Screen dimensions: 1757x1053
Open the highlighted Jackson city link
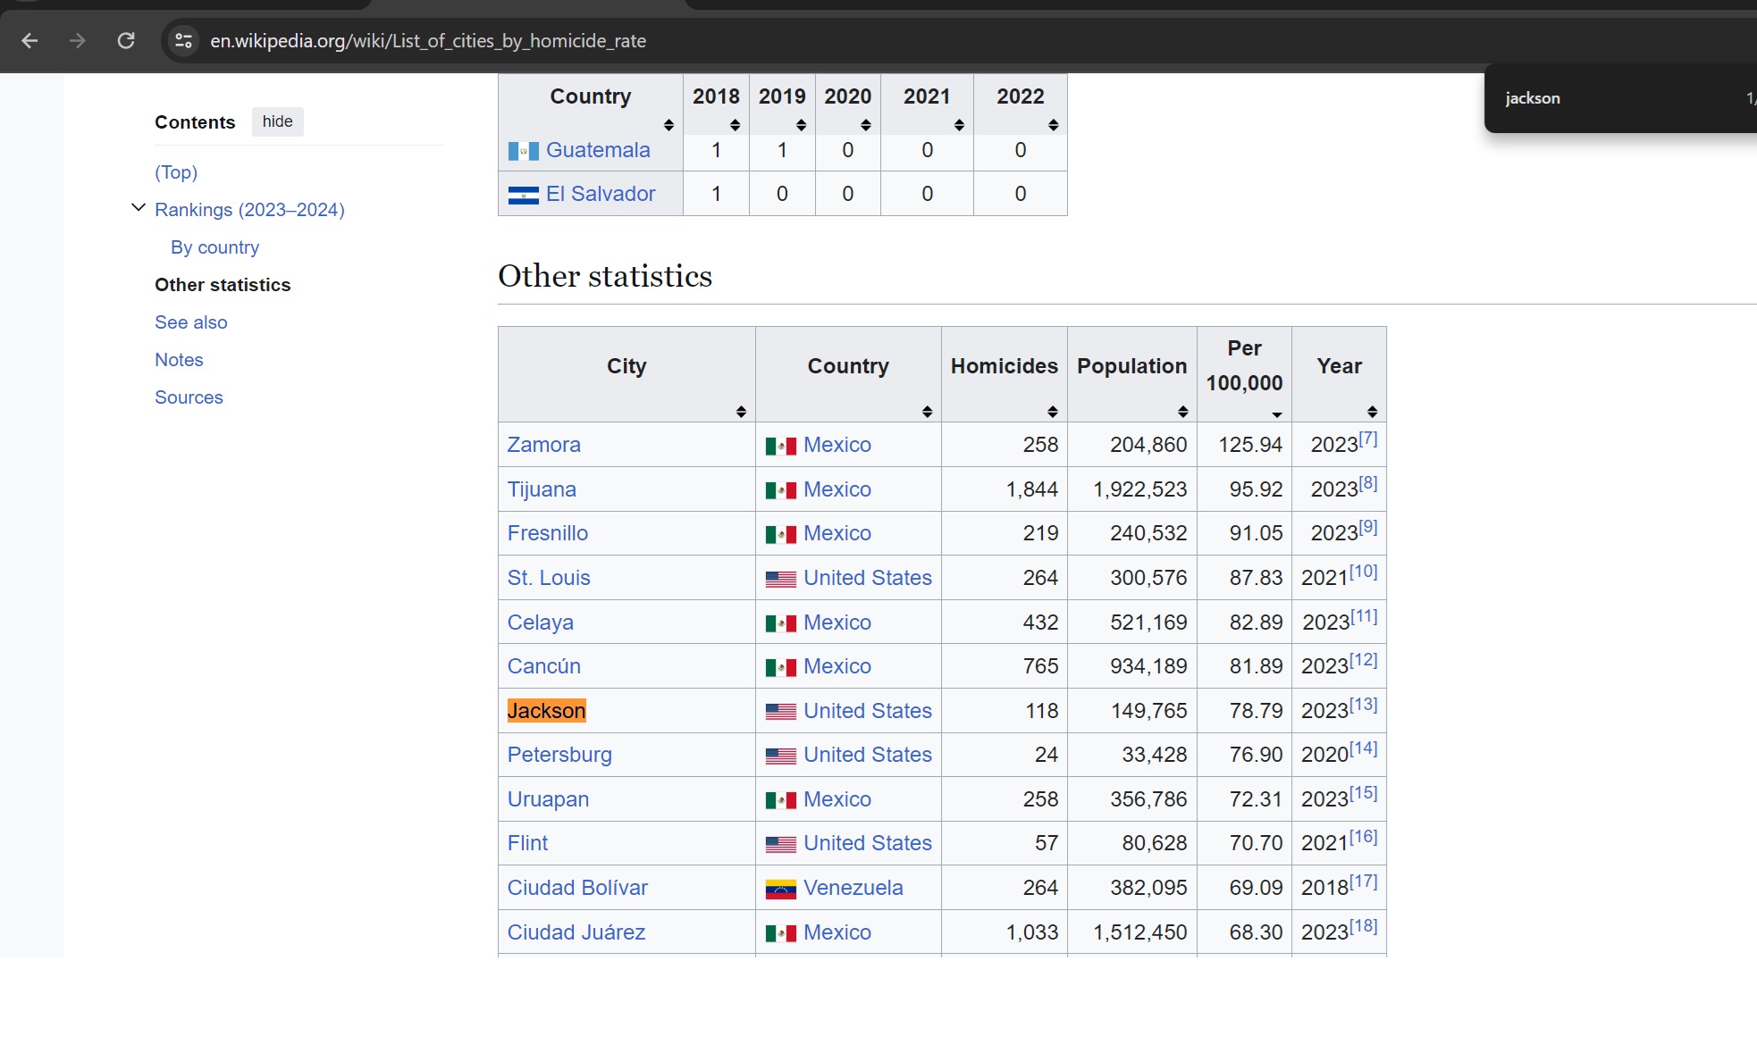pyautogui.click(x=546, y=711)
